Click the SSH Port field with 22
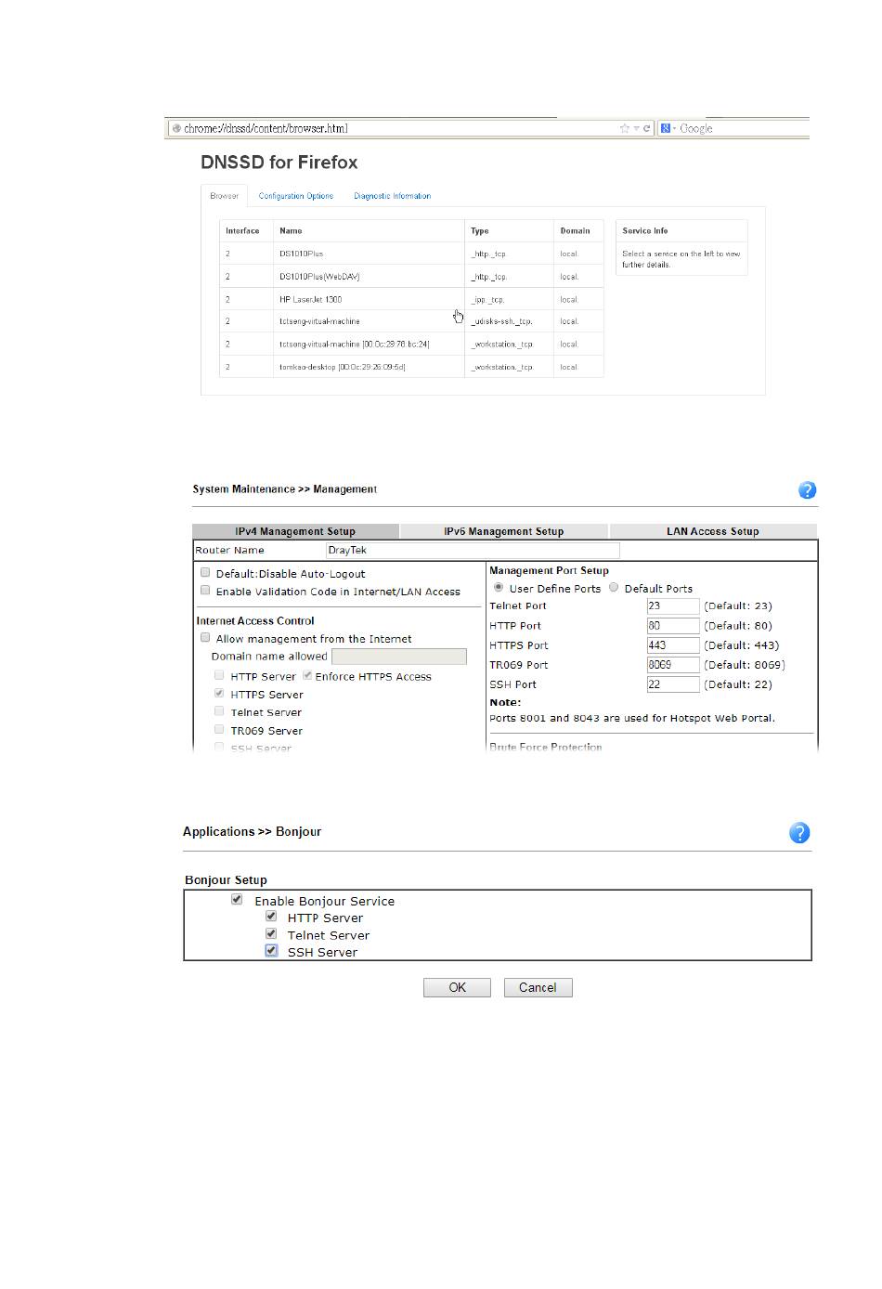 click(x=673, y=684)
